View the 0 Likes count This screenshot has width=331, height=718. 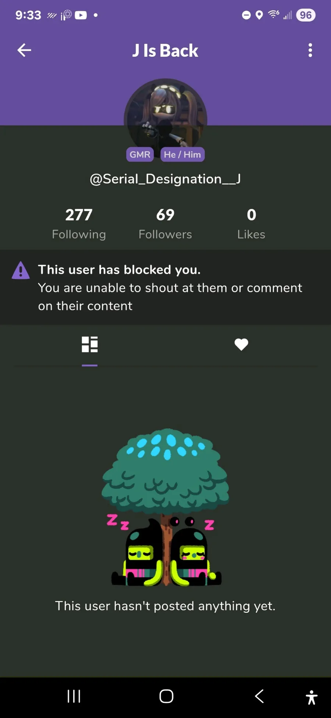click(251, 224)
